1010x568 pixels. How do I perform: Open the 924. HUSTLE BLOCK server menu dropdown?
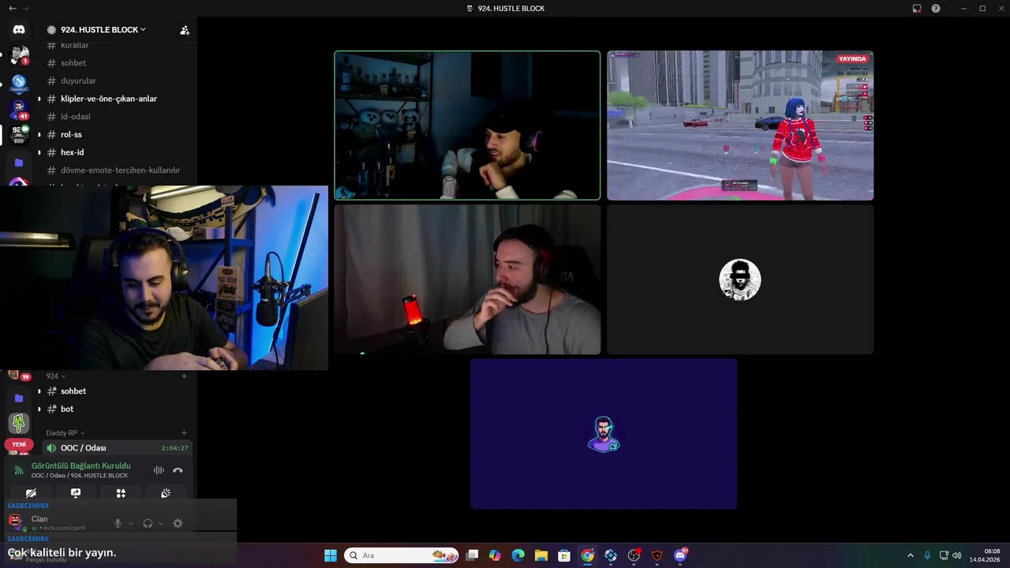click(x=103, y=30)
